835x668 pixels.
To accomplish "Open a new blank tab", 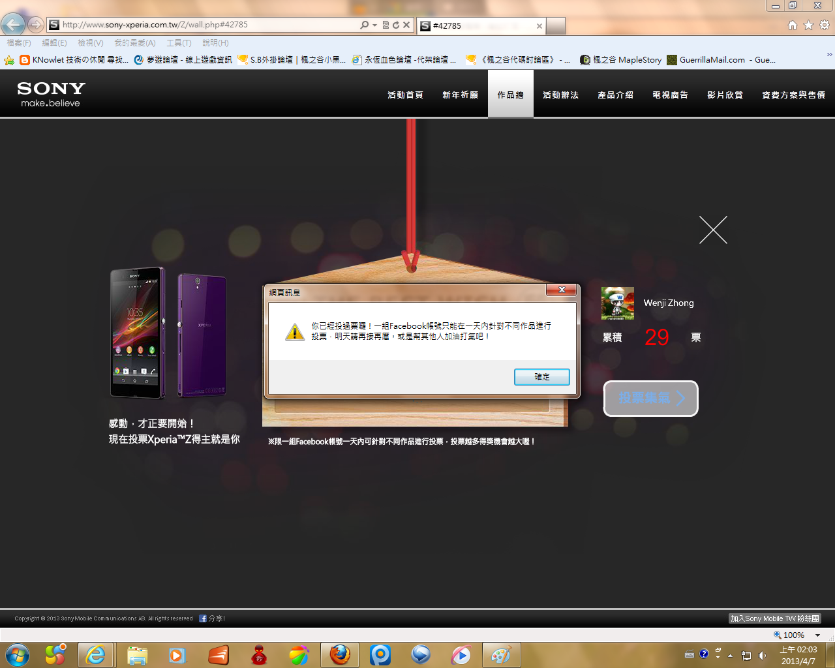I will click(x=556, y=26).
